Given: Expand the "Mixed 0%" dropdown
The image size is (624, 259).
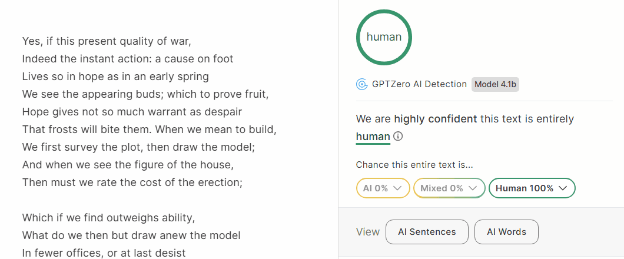Looking at the screenshot, I should click(449, 188).
